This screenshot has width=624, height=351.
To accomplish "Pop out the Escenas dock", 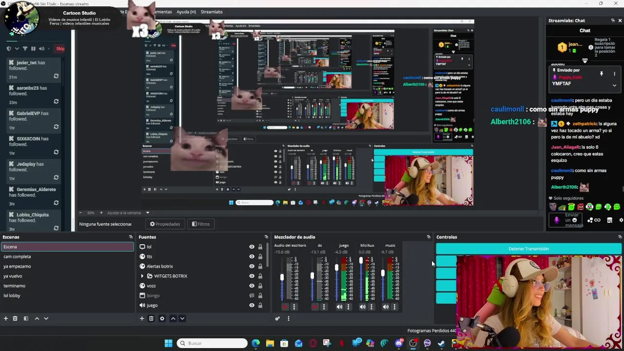I will click(131, 237).
